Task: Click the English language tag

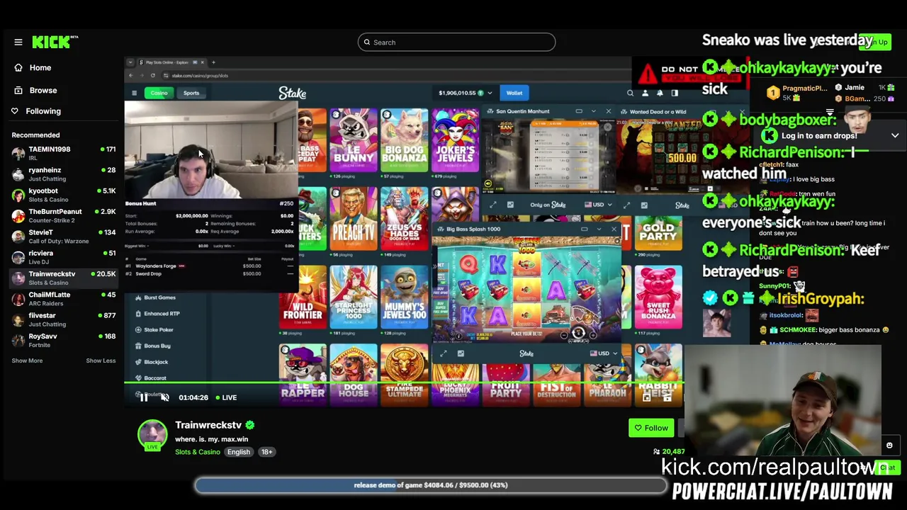Action: click(239, 452)
